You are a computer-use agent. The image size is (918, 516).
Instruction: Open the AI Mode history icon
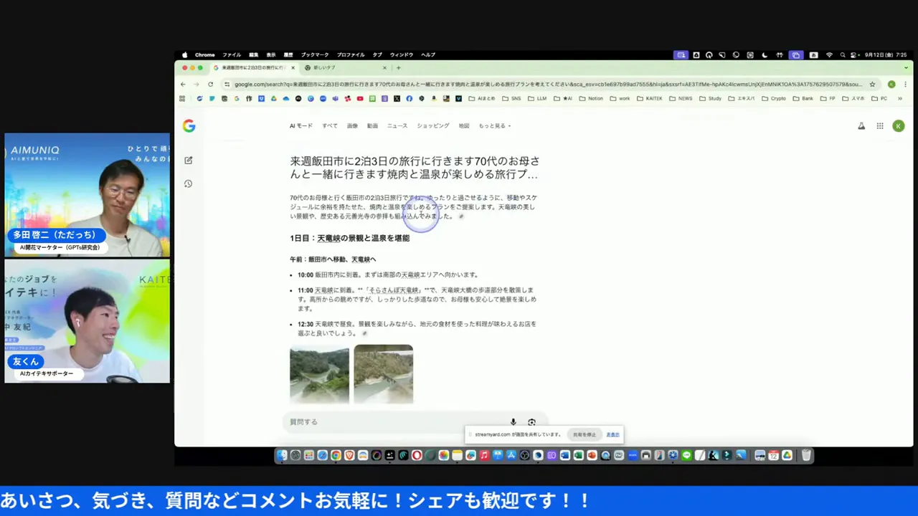[x=188, y=183]
